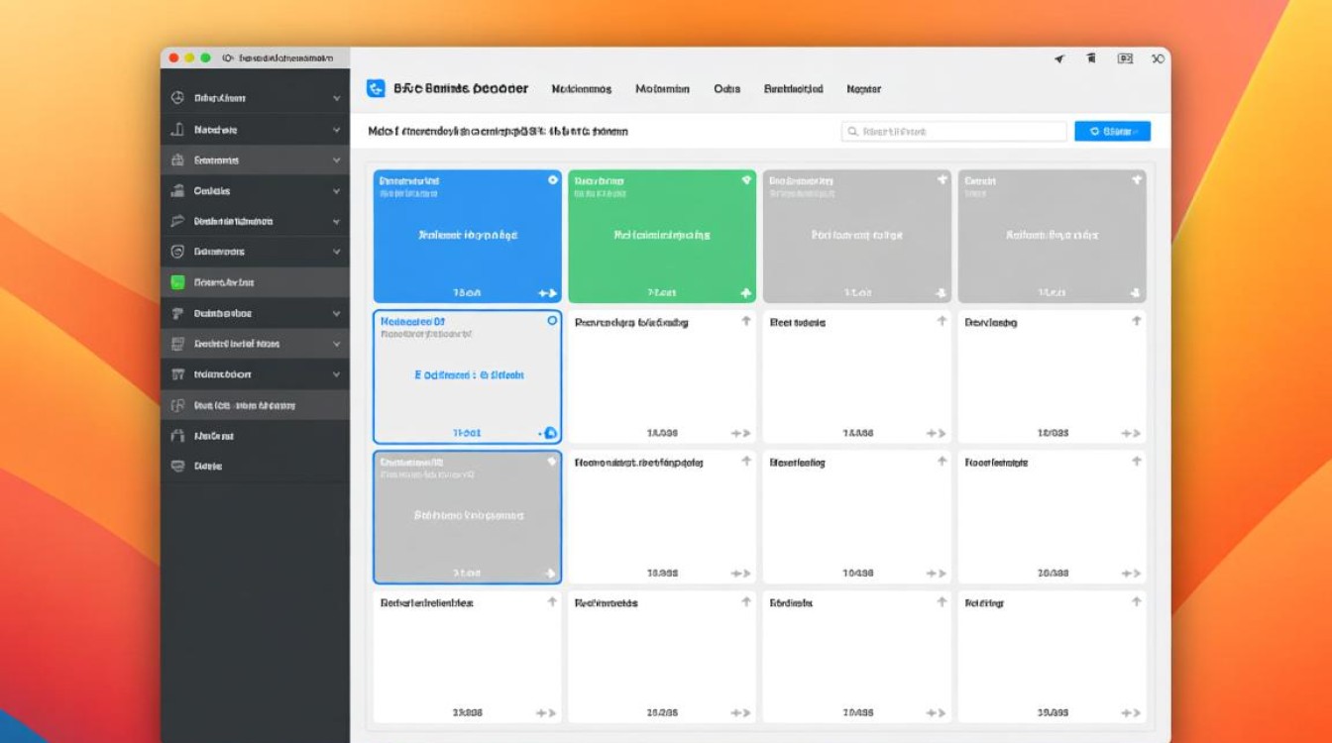This screenshot has width=1332, height=743.
Task: Click the arrow icon at blue tile's bottom
Action: [x=547, y=293]
